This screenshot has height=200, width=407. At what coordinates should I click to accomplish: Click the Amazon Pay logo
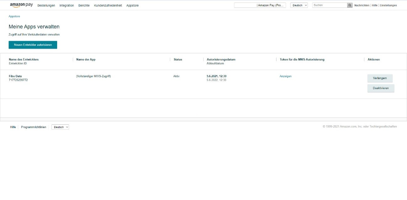point(21,5)
